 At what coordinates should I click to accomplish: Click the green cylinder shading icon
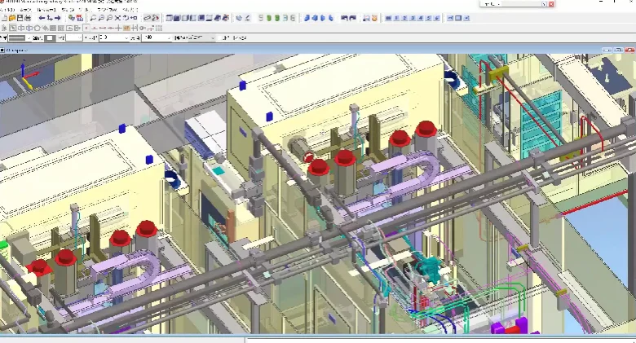pyautogui.click(x=267, y=17)
